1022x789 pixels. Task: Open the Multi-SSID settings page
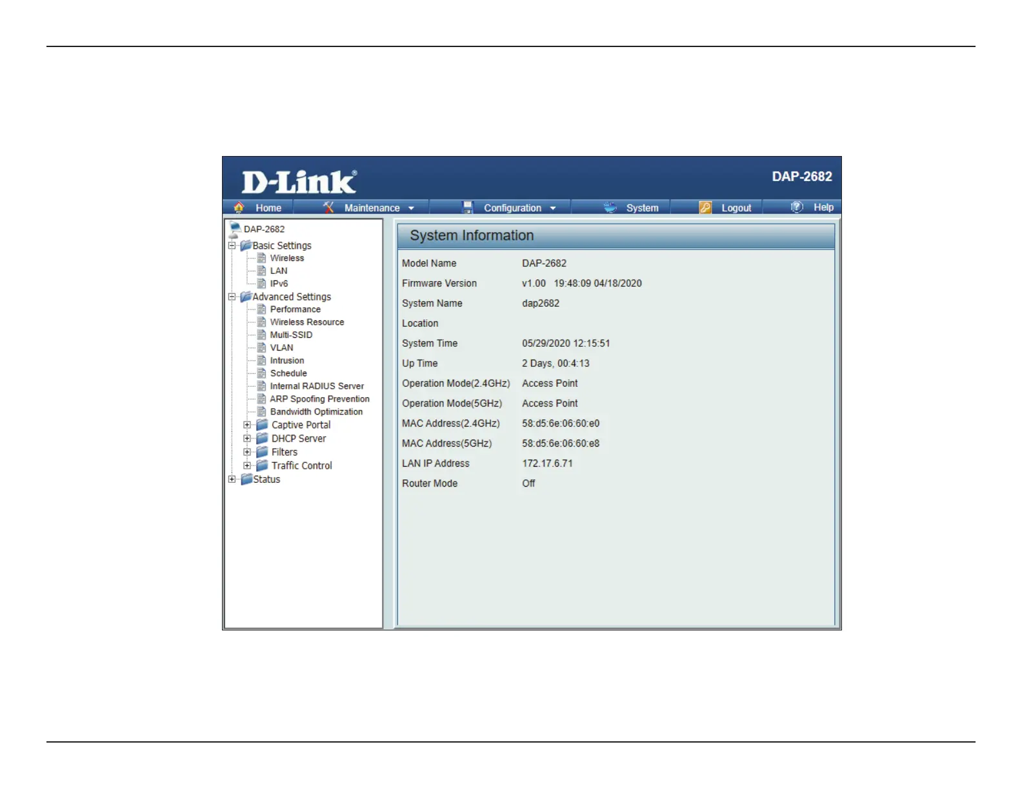pyautogui.click(x=291, y=335)
